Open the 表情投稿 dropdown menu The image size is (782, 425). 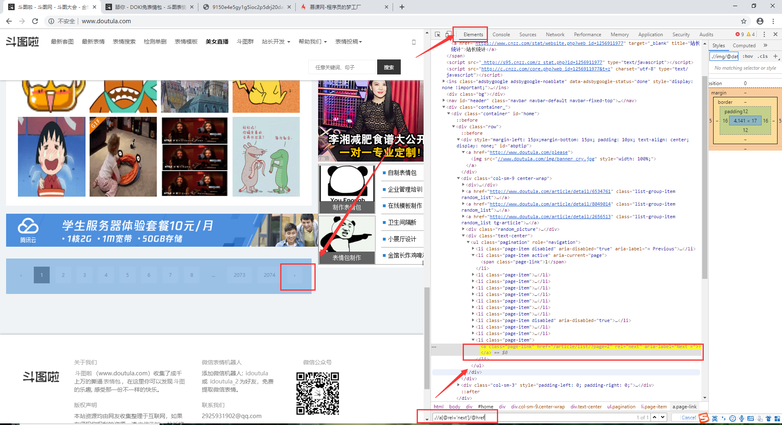[348, 42]
